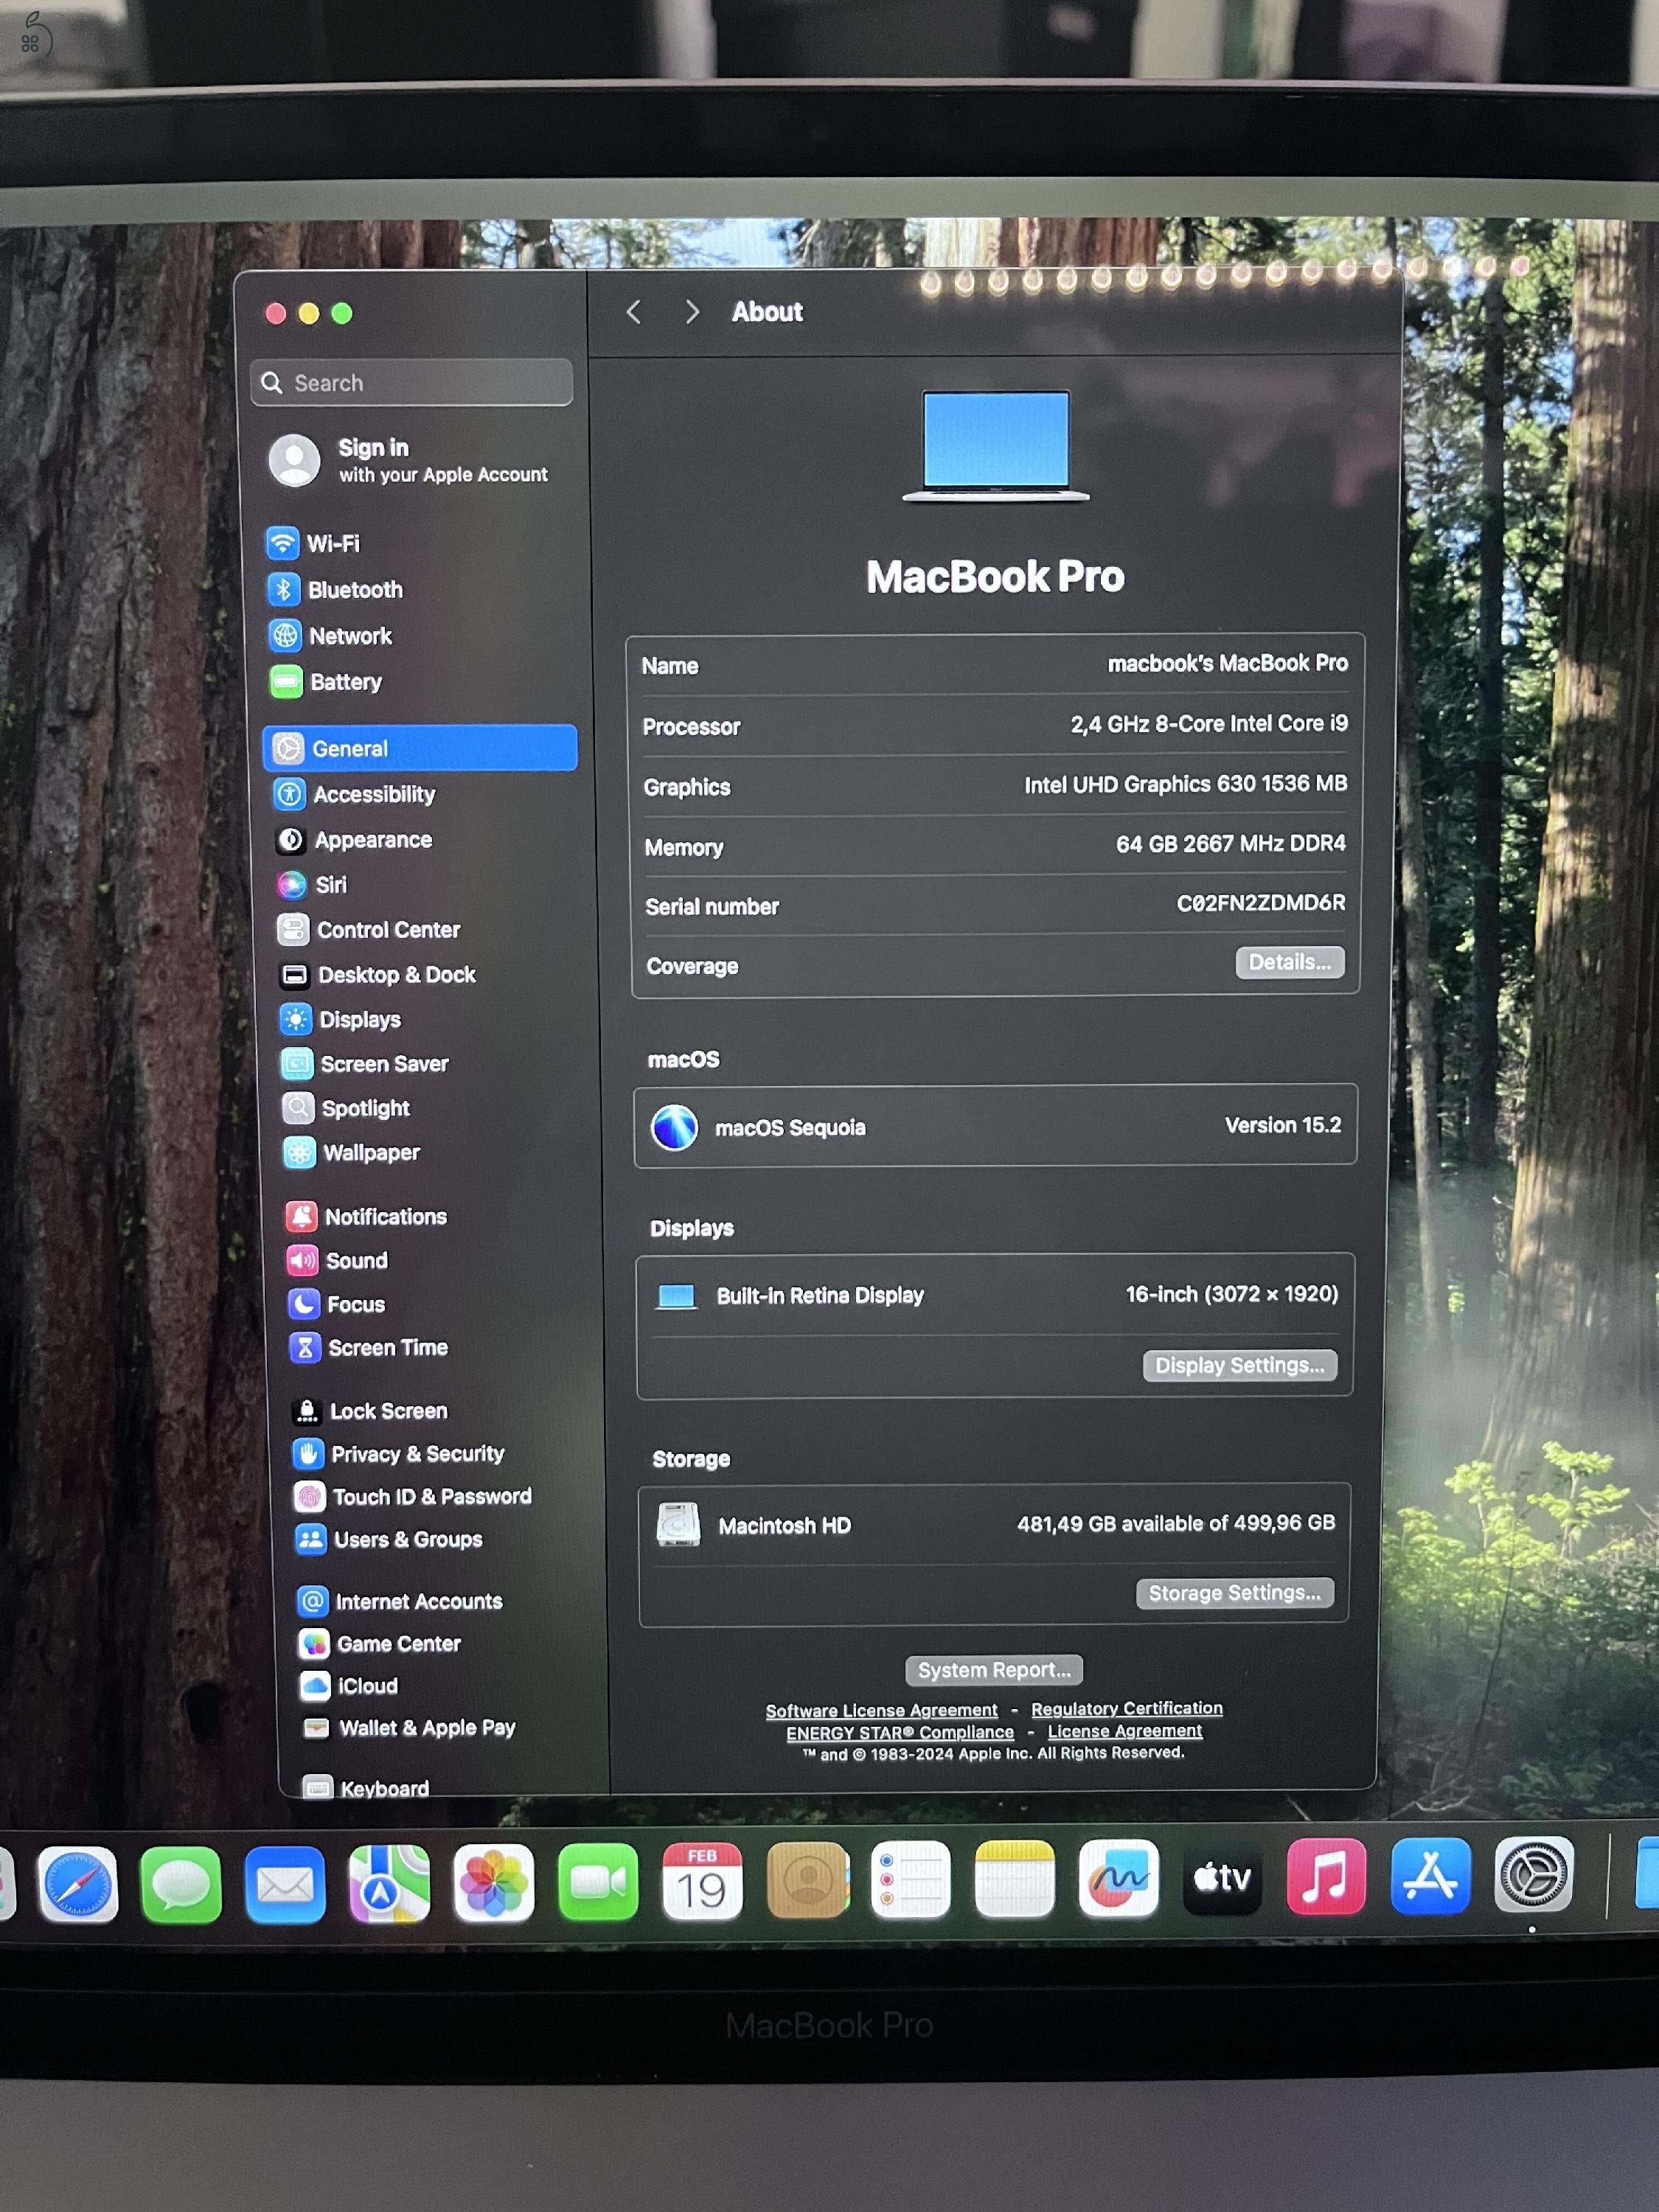The image size is (1659, 2212).
Task: Open Privacy & Security settings
Action: (x=399, y=1453)
